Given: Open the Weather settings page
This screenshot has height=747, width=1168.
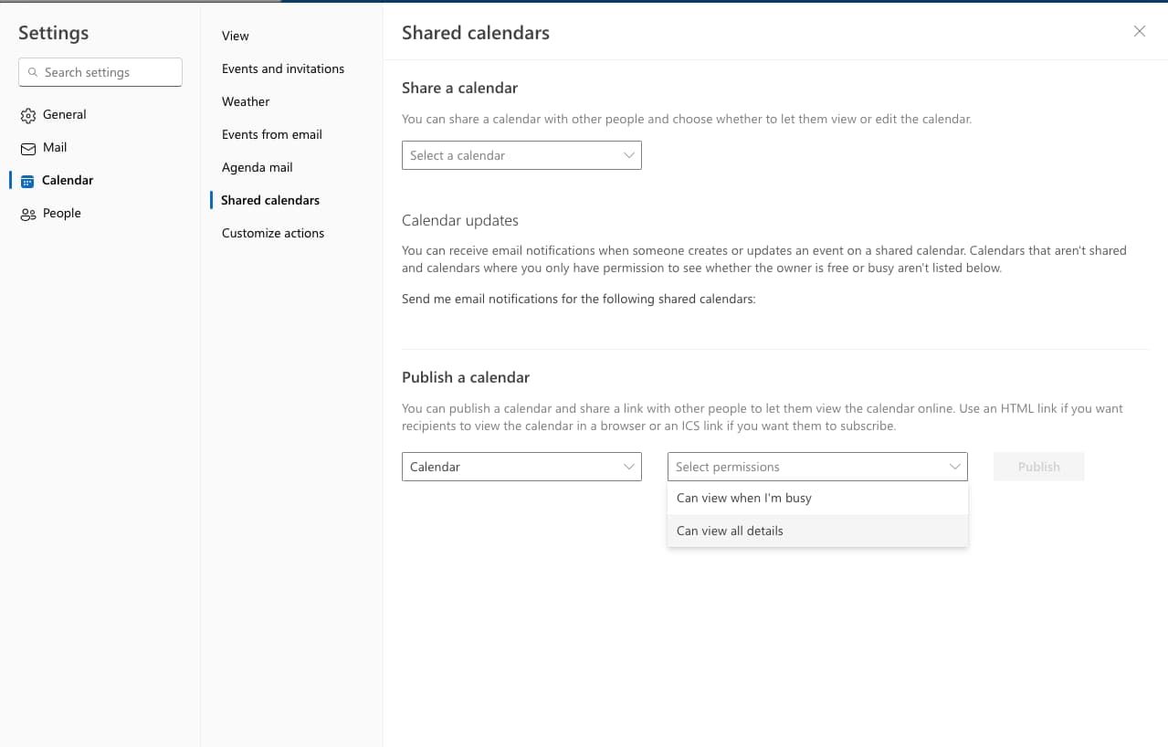Looking at the screenshot, I should click(x=246, y=101).
